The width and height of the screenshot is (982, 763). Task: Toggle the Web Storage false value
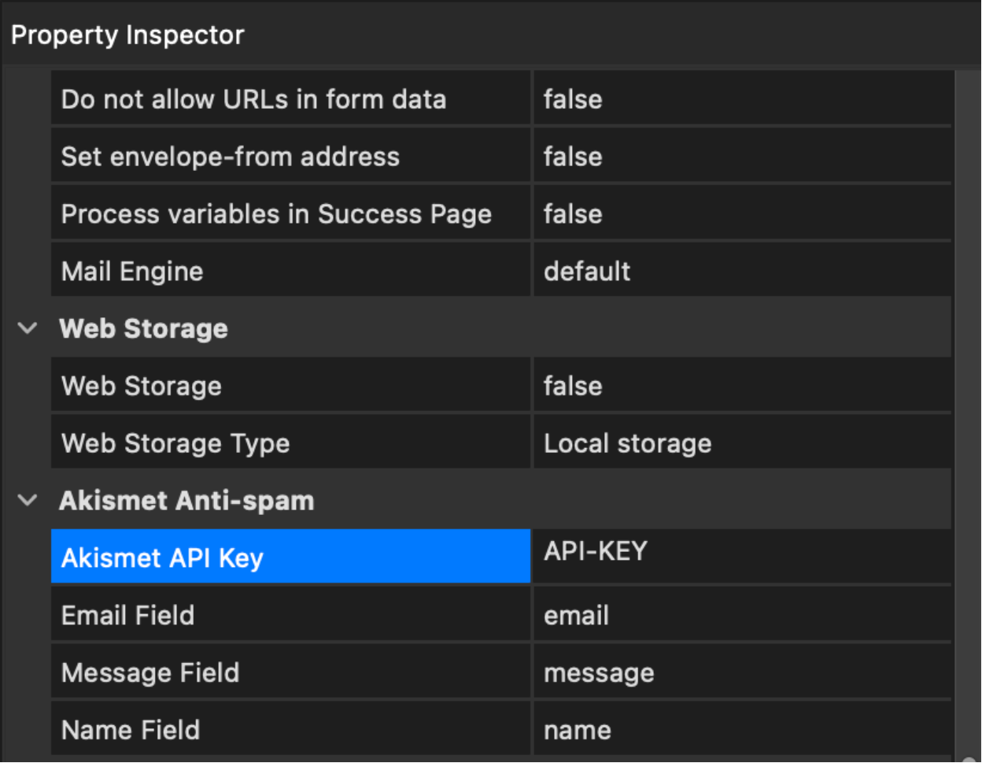[x=741, y=386]
